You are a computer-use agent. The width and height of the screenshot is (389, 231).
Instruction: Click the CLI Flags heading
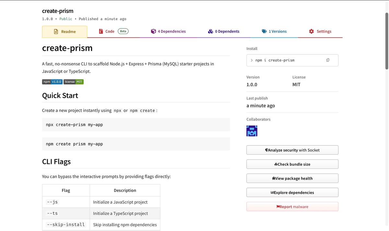tap(56, 162)
